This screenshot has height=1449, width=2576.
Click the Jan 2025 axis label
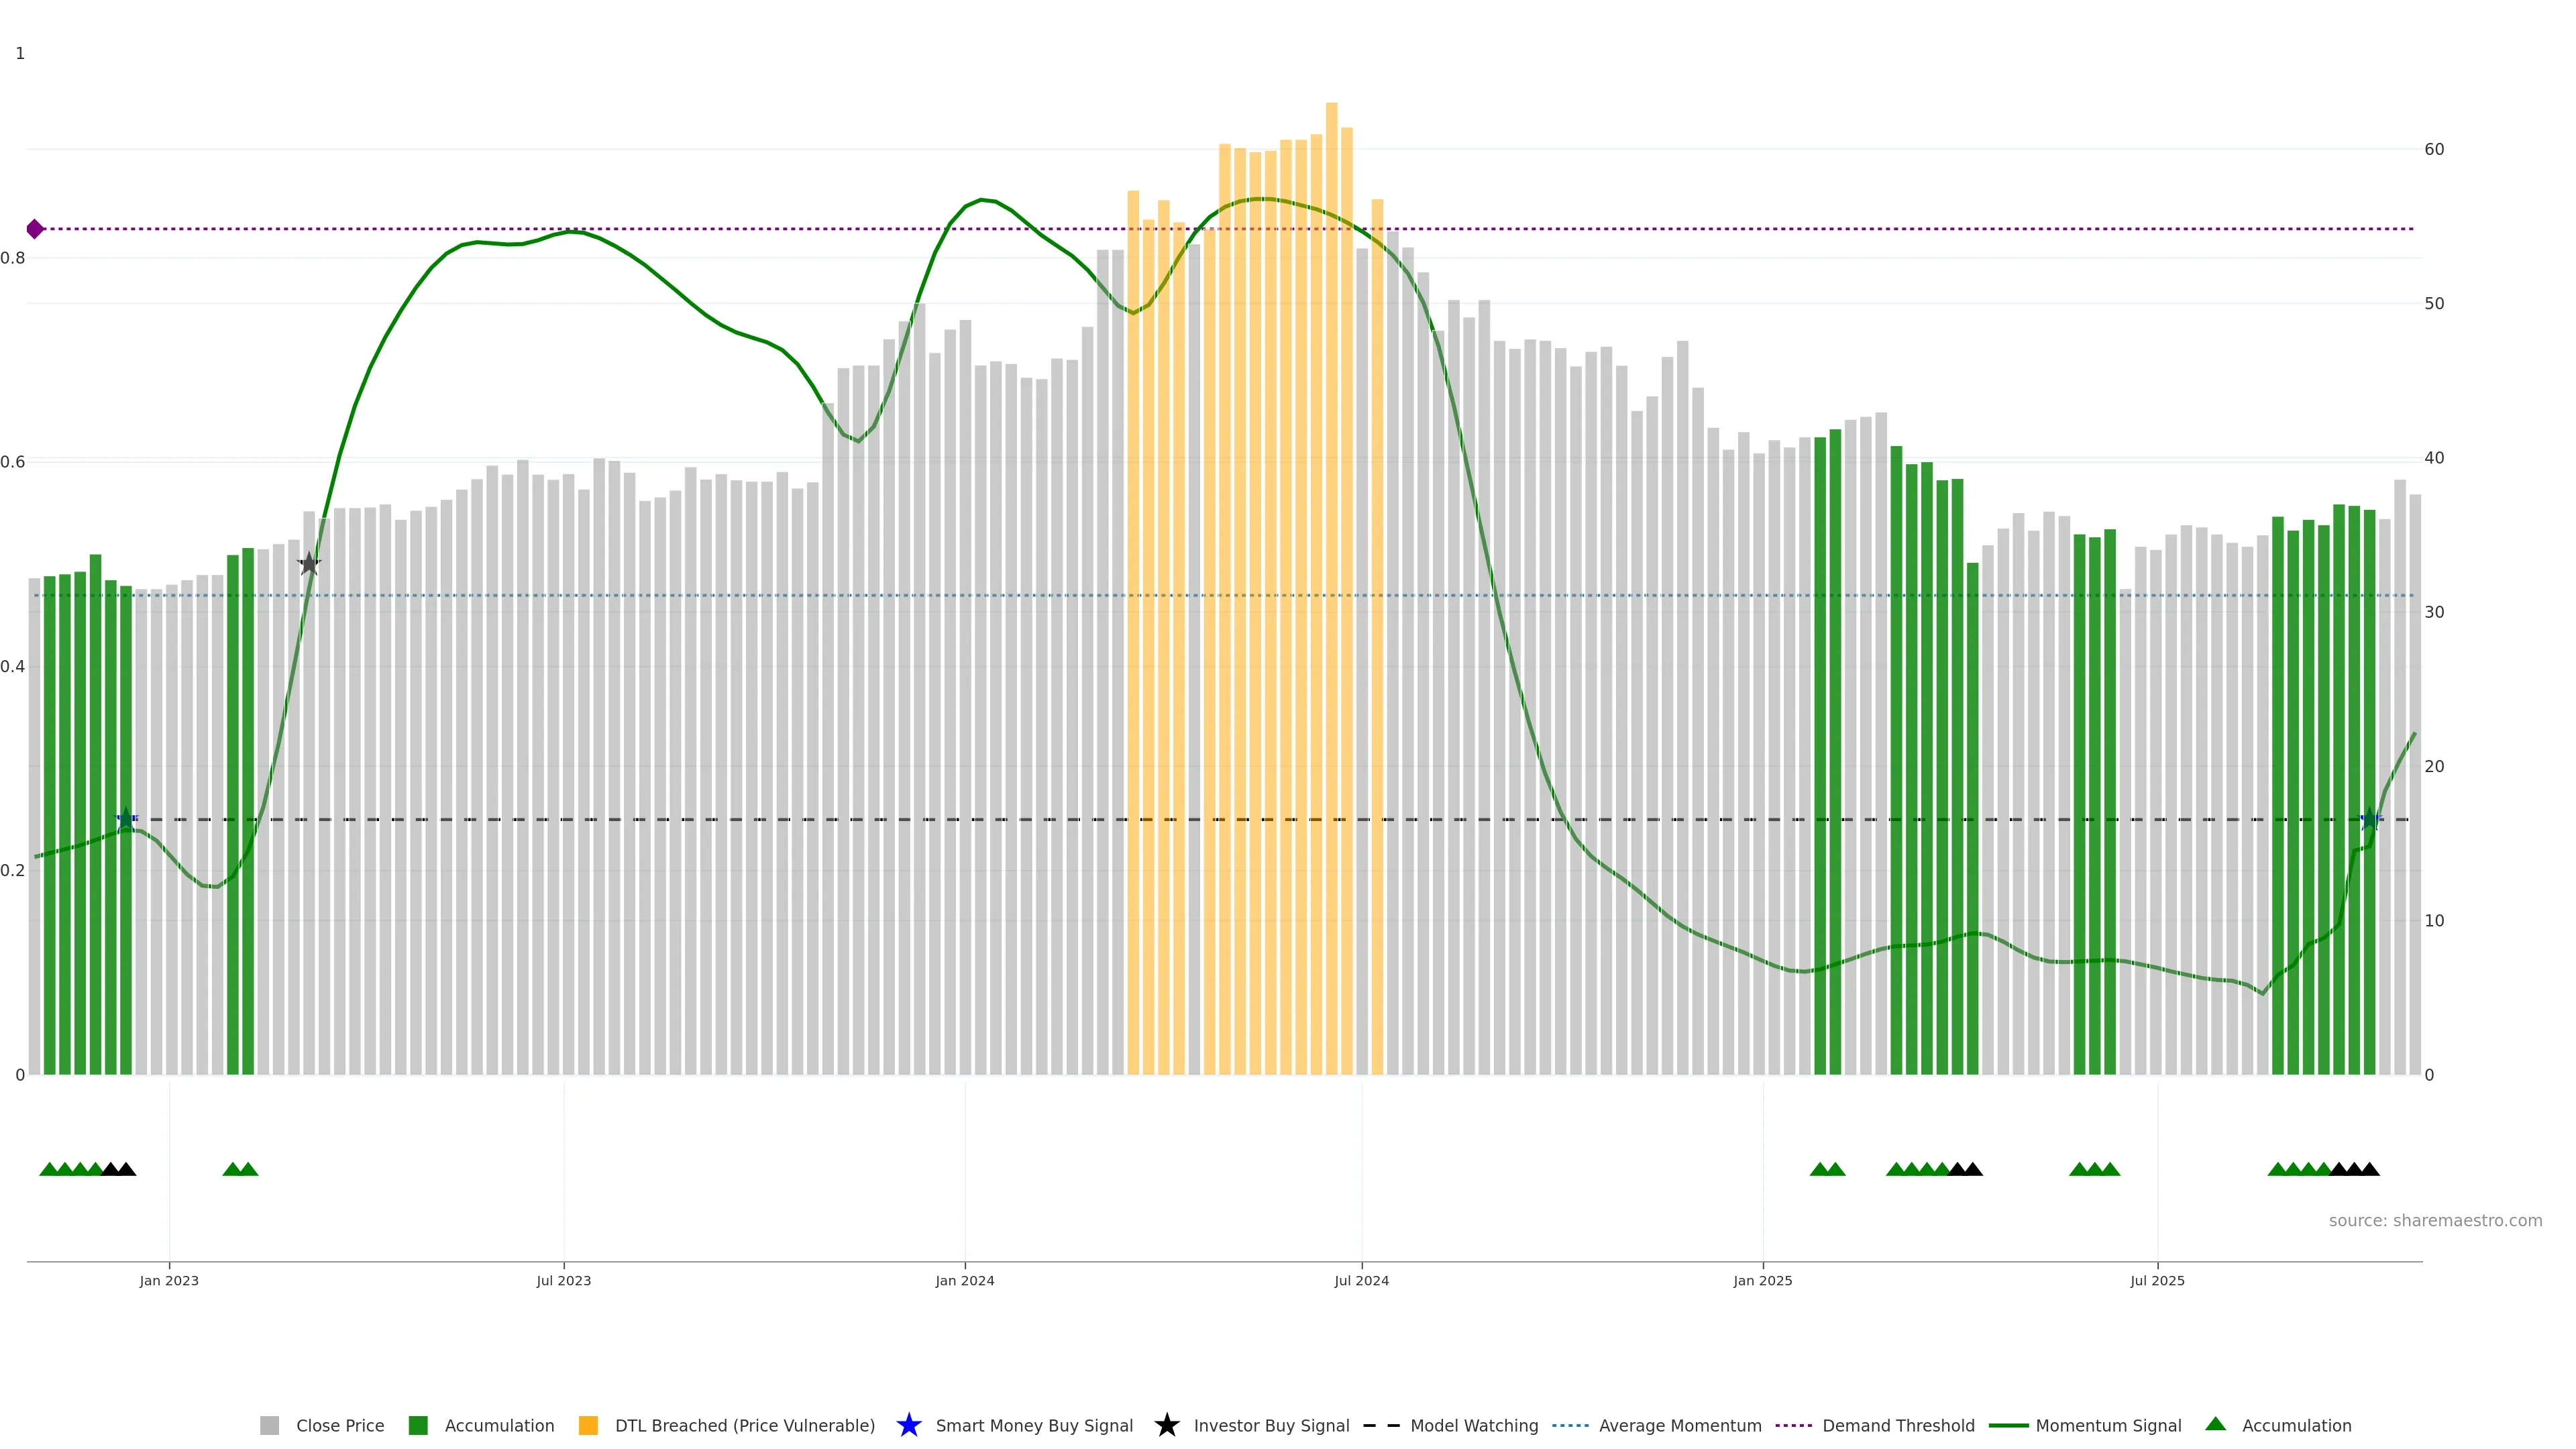[1762, 1280]
